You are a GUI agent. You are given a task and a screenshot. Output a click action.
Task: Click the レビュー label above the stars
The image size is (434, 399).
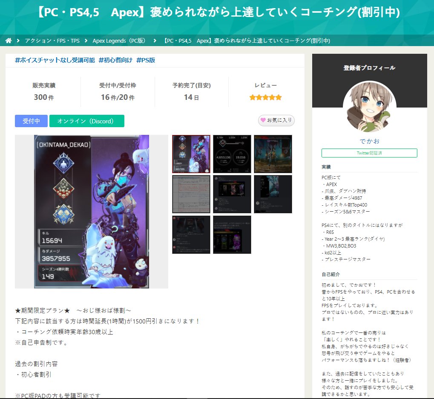(265, 85)
